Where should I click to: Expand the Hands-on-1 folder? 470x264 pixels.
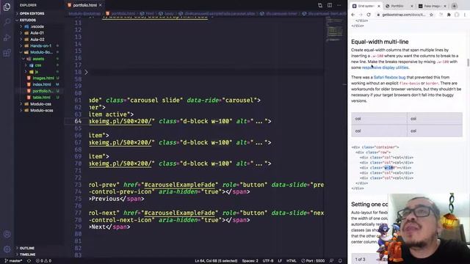(x=41, y=45)
